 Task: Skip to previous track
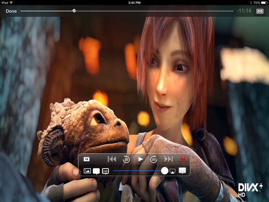click(x=112, y=159)
